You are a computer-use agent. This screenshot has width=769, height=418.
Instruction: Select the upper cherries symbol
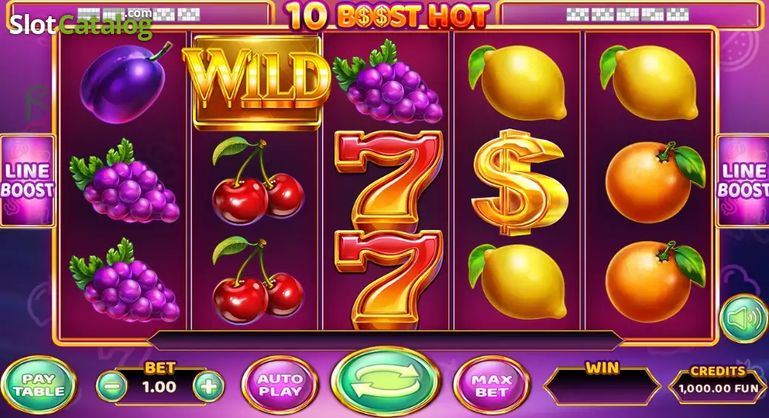pyautogui.click(x=258, y=181)
